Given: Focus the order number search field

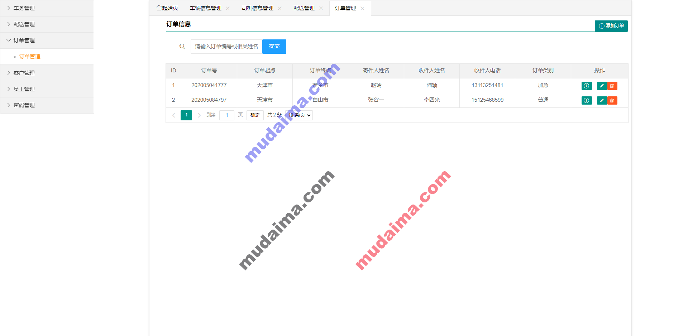Looking at the screenshot, I should 226,47.
